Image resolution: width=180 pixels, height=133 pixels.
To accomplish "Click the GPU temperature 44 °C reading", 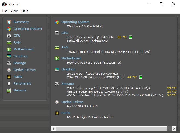I will coord(132,77).
